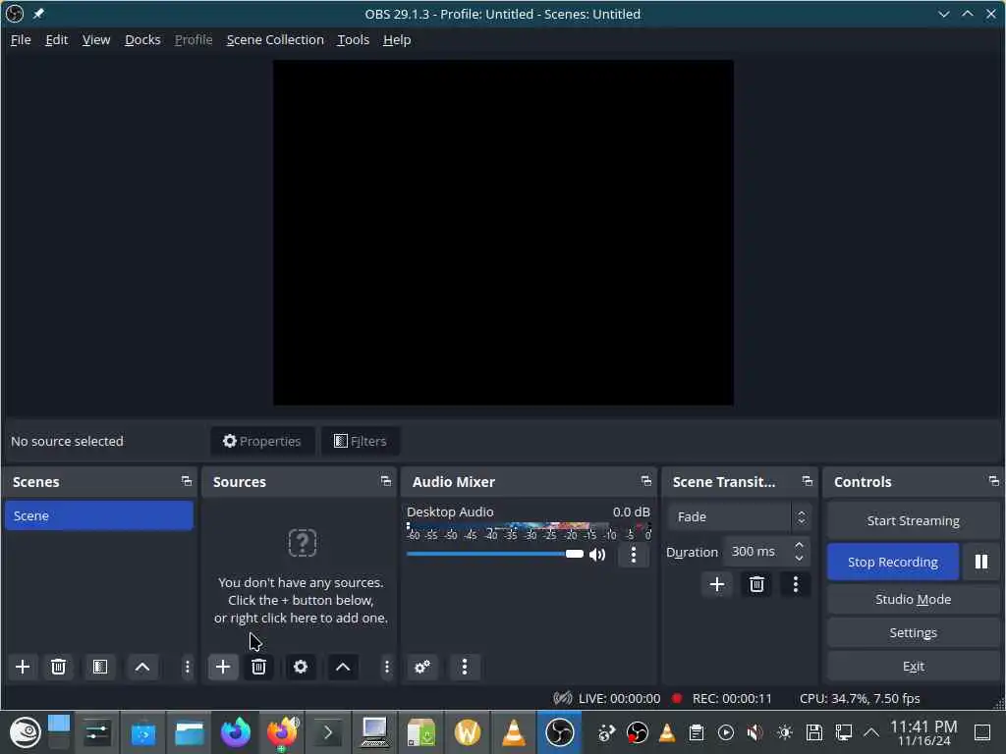Open the application launcher on taskbar
1006x754 pixels.
(25, 732)
